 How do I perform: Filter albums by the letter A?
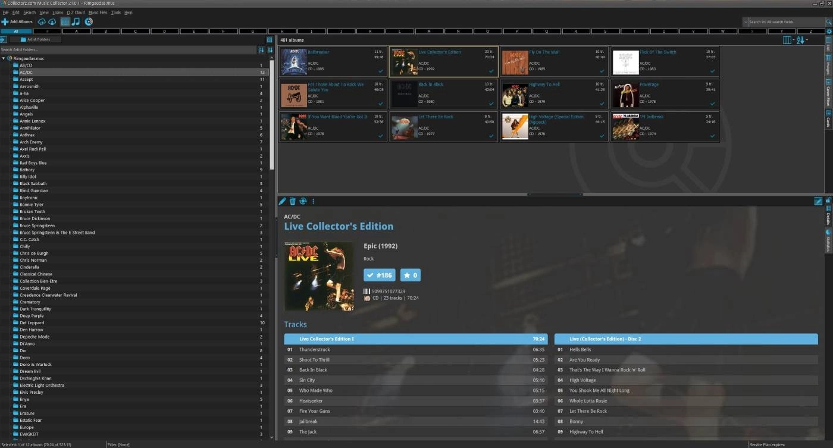coord(77,31)
